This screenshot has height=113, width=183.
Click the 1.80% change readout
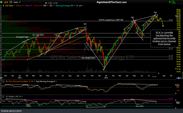click(173, 3)
